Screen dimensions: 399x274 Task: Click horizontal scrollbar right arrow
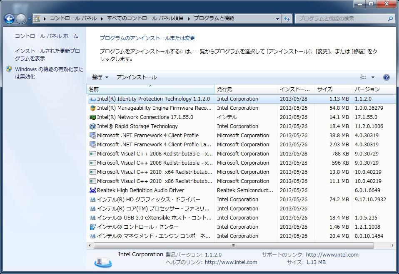392,245
